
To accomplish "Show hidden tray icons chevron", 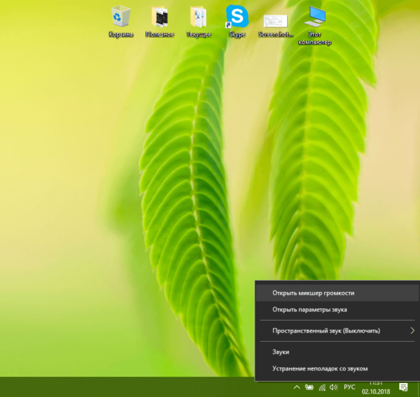I will tap(297, 387).
